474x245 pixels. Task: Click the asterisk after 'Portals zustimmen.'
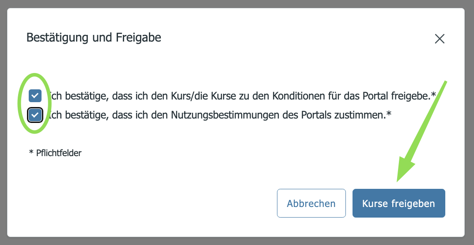[389, 114]
